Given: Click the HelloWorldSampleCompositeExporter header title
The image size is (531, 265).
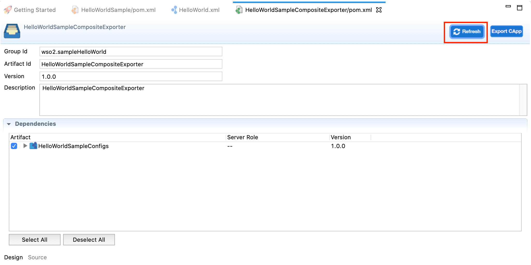Looking at the screenshot, I should click(x=75, y=27).
